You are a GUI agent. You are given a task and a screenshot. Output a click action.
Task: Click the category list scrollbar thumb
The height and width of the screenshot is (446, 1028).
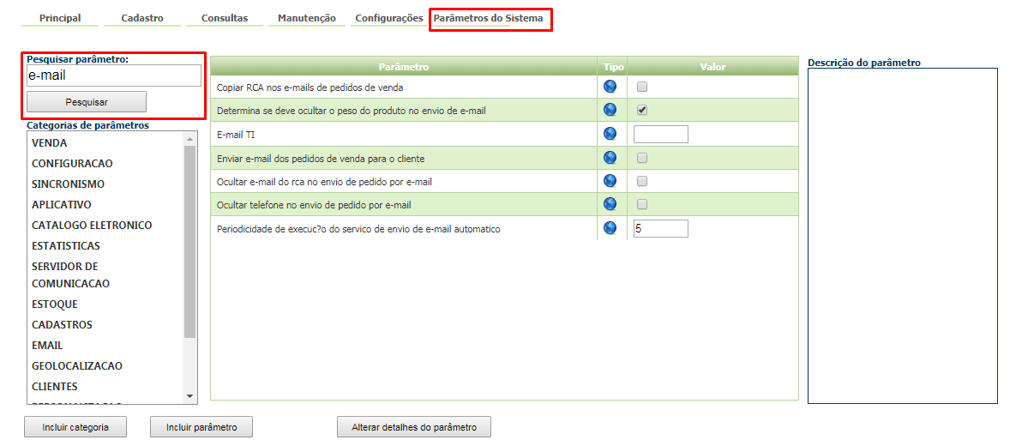tap(190, 241)
